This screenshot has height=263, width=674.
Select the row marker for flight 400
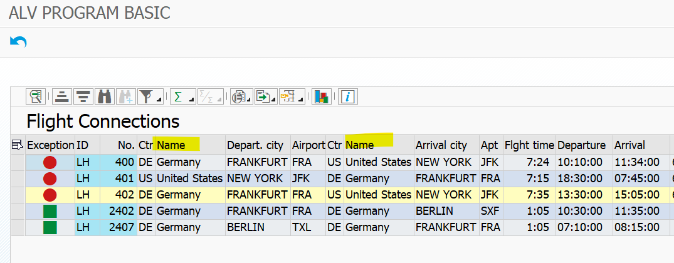click(x=18, y=162)
